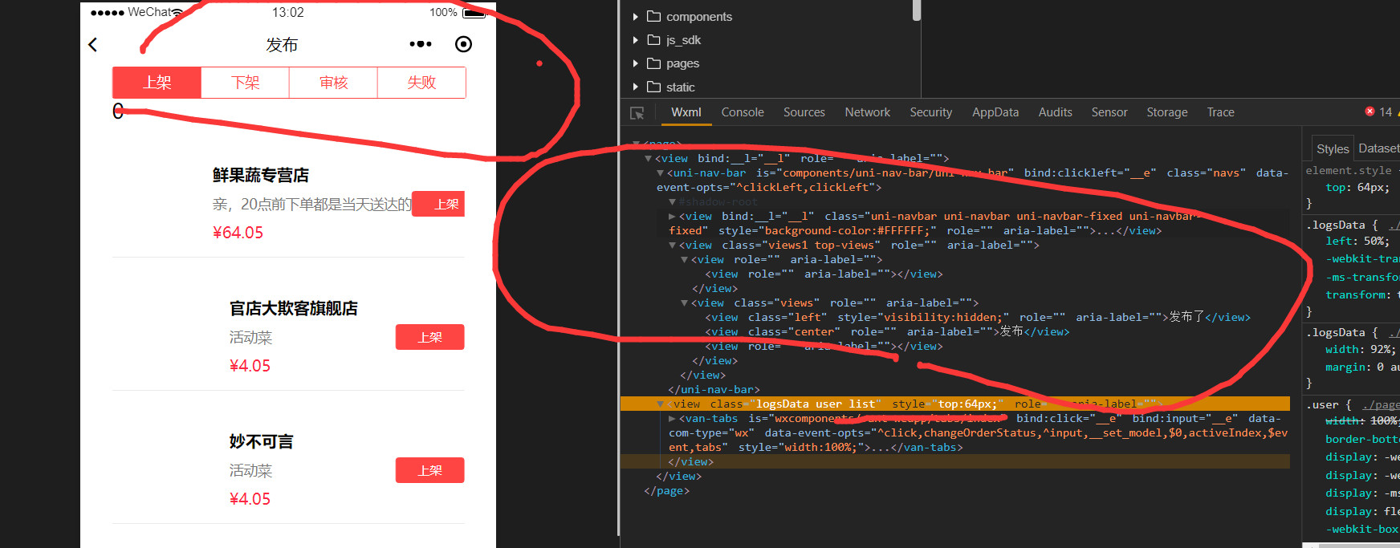1400x548 pixels.
Task: Select the static folder icon
Action: tap(653, 86)
